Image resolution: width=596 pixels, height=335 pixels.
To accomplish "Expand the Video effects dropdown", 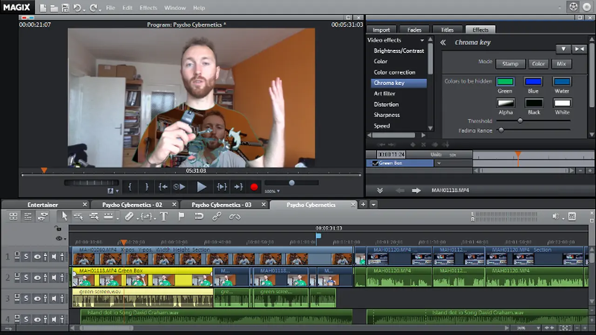I will point(422,40).
